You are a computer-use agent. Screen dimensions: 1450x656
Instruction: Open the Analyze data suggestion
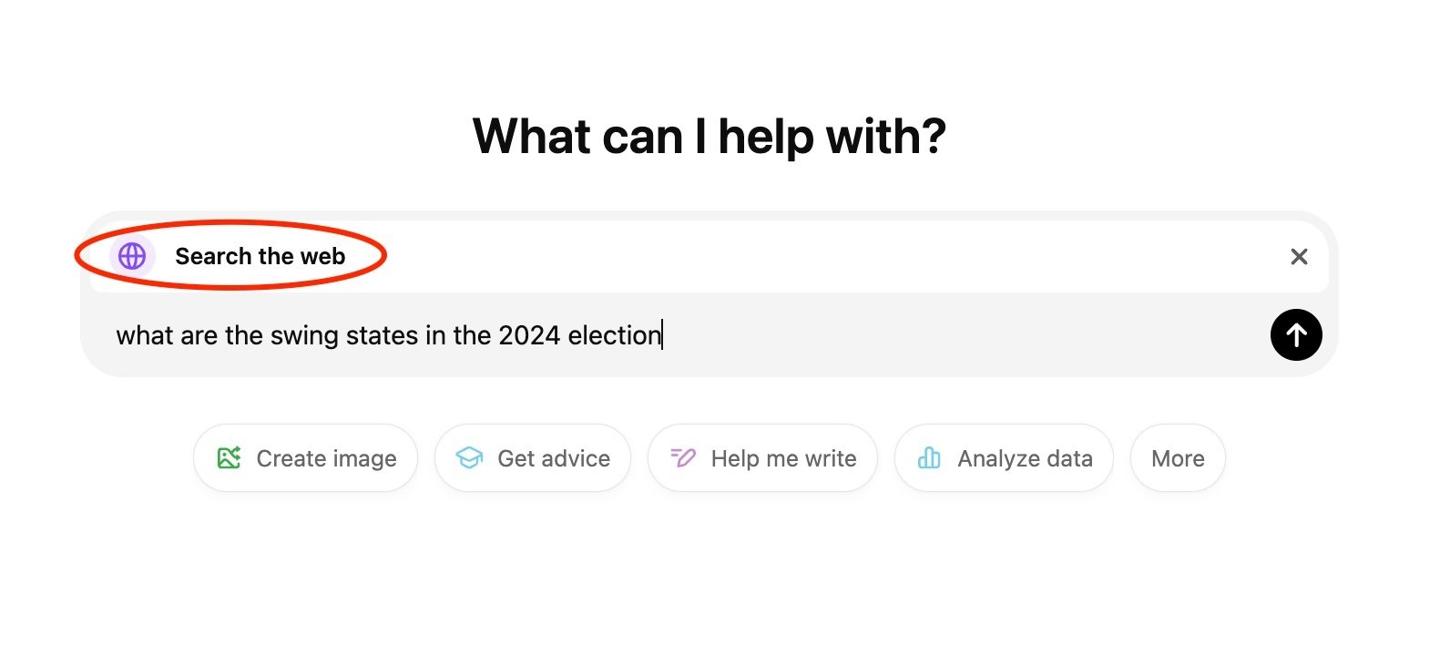[1004, 458]
